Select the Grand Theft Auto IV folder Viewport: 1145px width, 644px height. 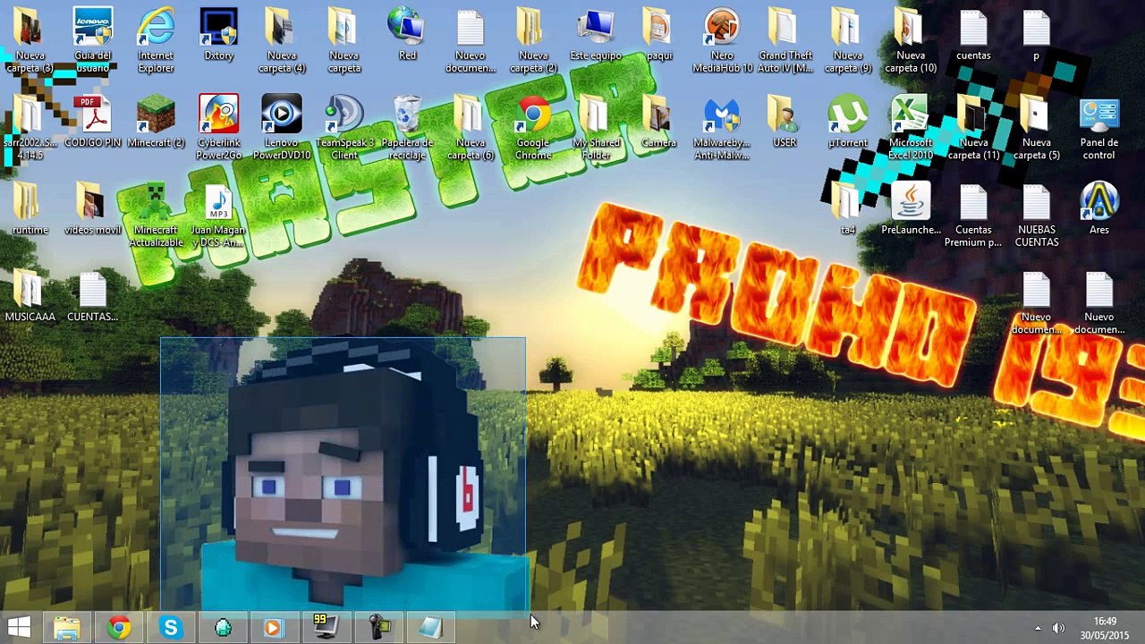[785, 40]
